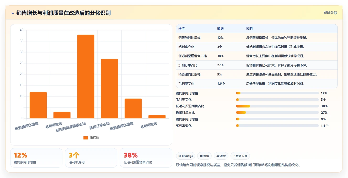Click the 低毛利渠道销售占比 x-axis label in the chart
This screenshot has height=178, width=348.
point(71,127)
